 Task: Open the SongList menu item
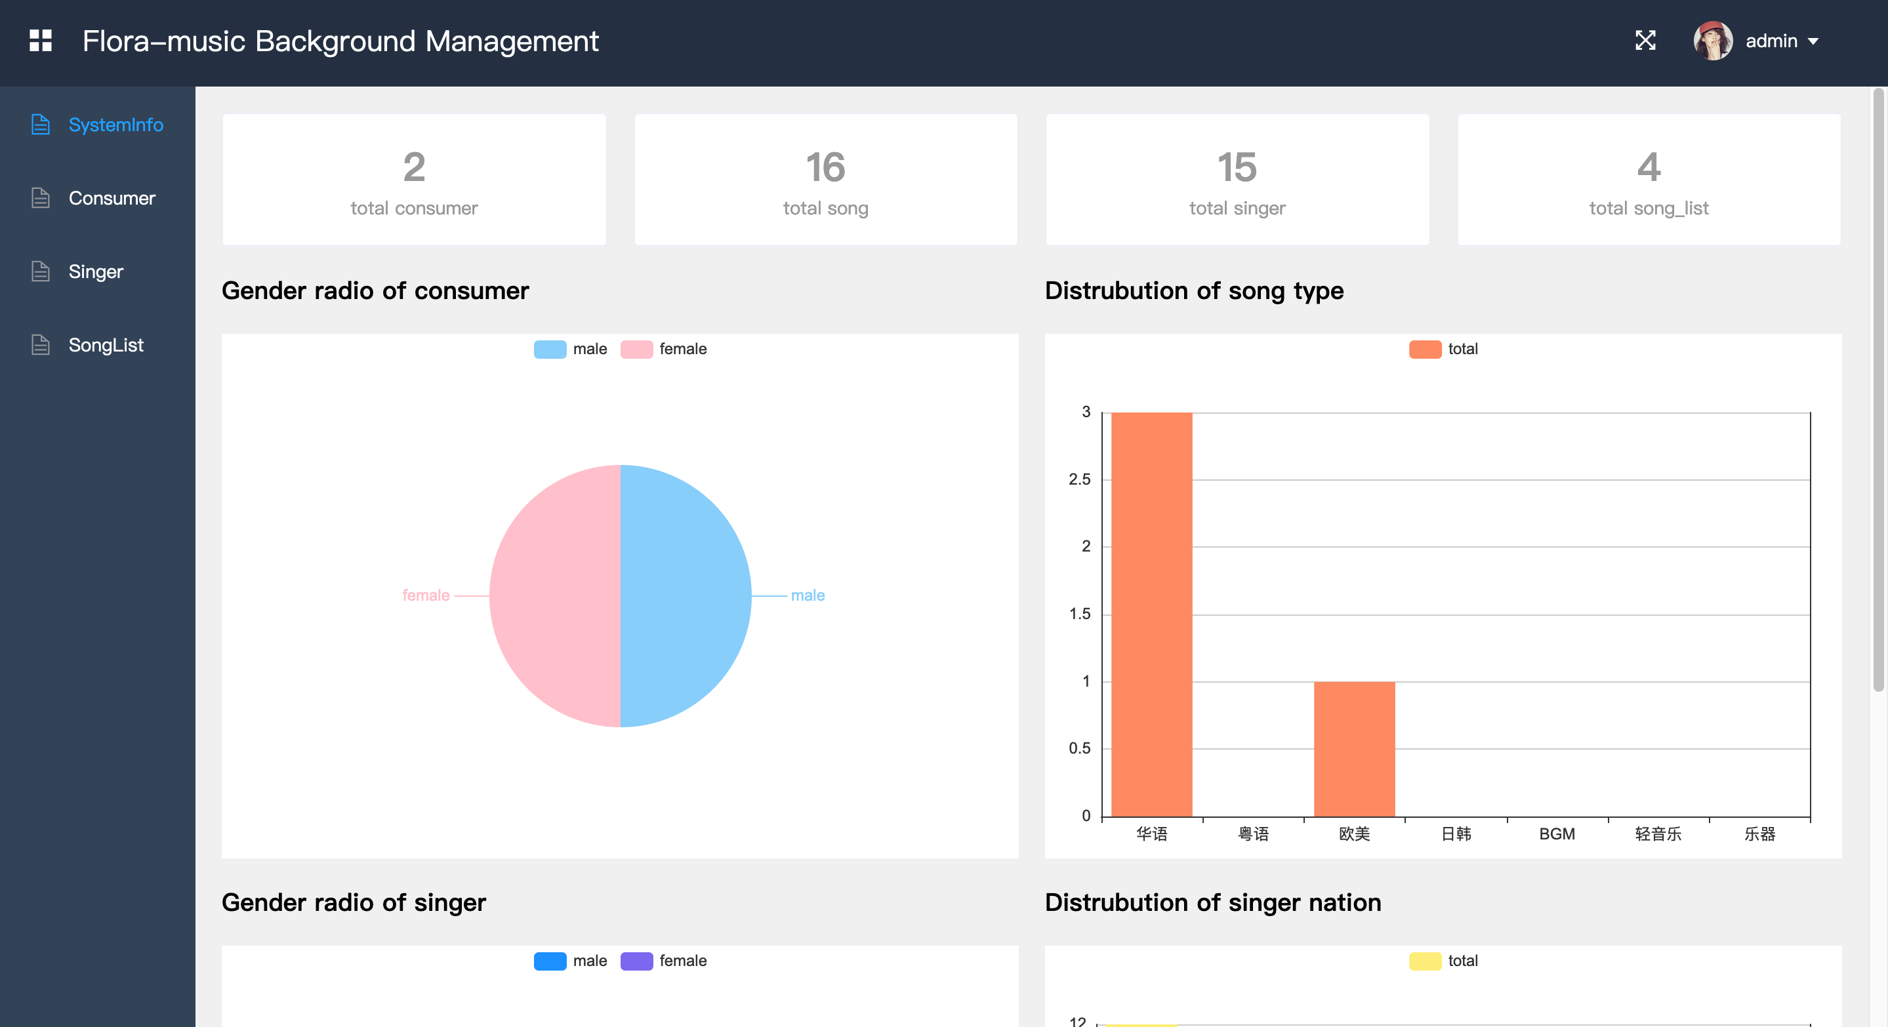[106, 344]
